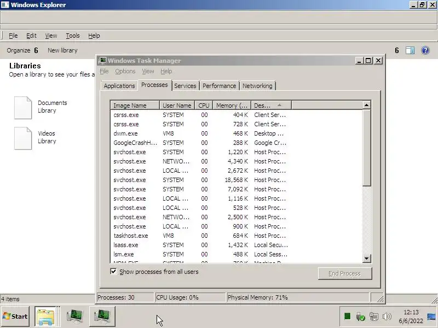
Task: Open the change view dropdown beside preview pane
Action: click(x=396, y=50)
